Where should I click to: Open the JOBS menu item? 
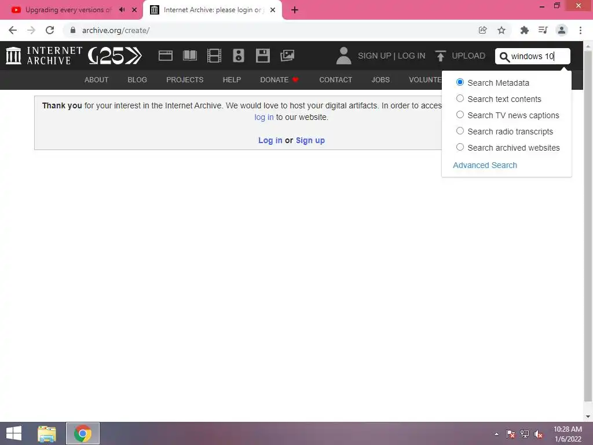380,80
